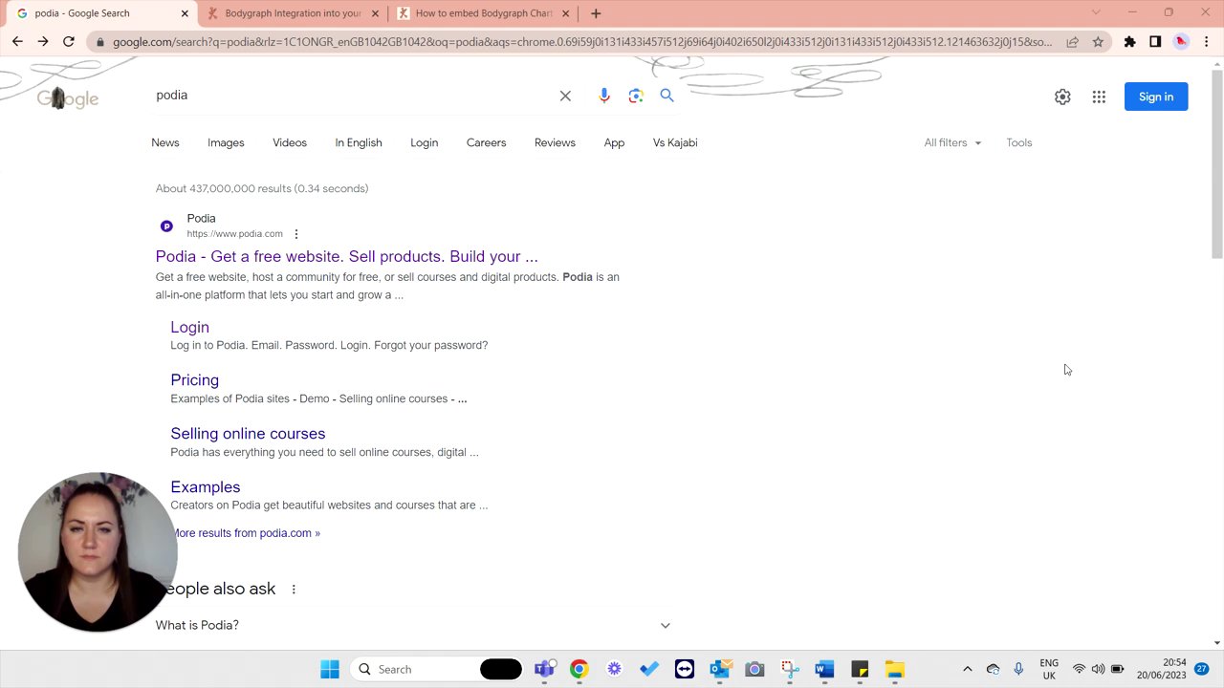Open the Login sitelink under Podia
This screenshot has height=688, width=1224.
click(189, 327)
